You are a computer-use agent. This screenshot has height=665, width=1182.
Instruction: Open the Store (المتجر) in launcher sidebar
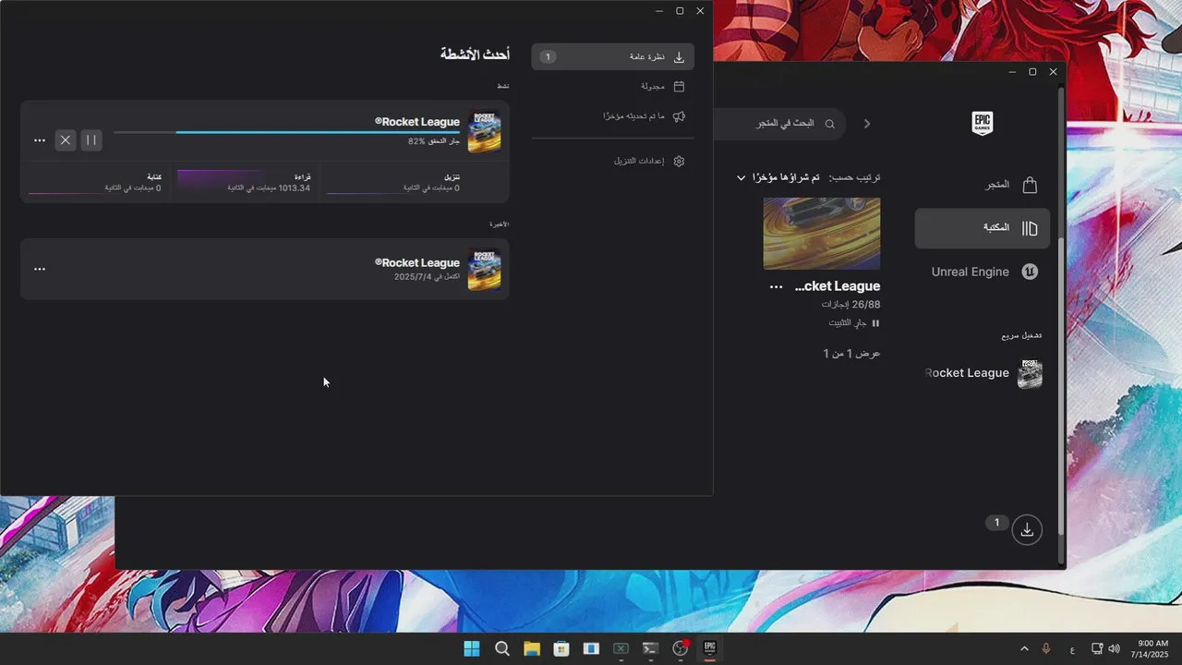983,185
